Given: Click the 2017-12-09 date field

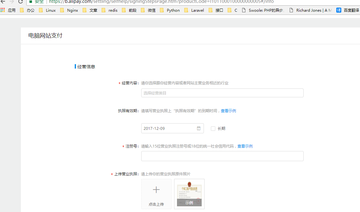Looking at the screenshot, I should coord(168,128).
